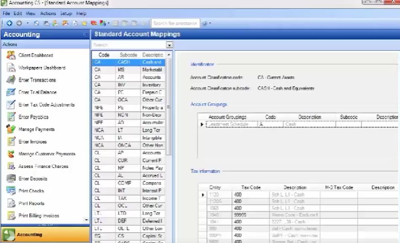
Task: Collapse the Accounting navigation pane
Action: pos(86,34)
